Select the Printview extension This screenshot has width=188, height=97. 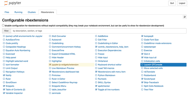point(56,75)
